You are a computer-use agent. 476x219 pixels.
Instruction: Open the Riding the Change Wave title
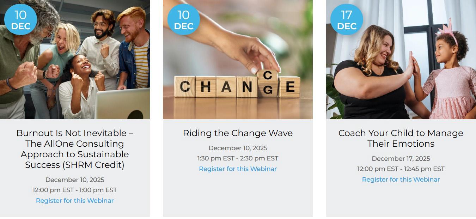click(238, 133)
